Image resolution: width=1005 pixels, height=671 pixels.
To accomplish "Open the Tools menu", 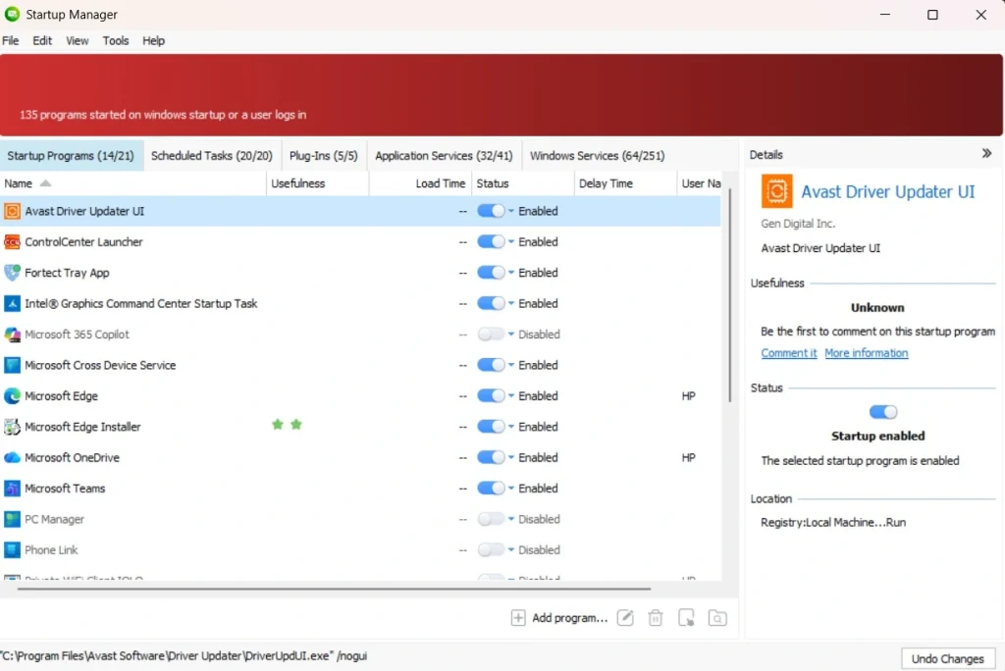I will 116,40.
